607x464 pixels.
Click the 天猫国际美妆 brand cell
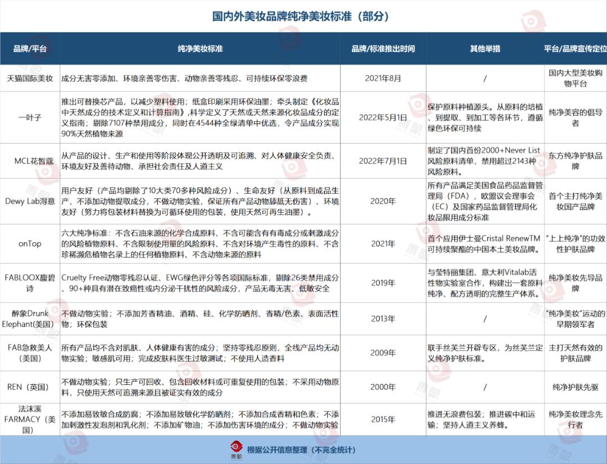point(30,79)
